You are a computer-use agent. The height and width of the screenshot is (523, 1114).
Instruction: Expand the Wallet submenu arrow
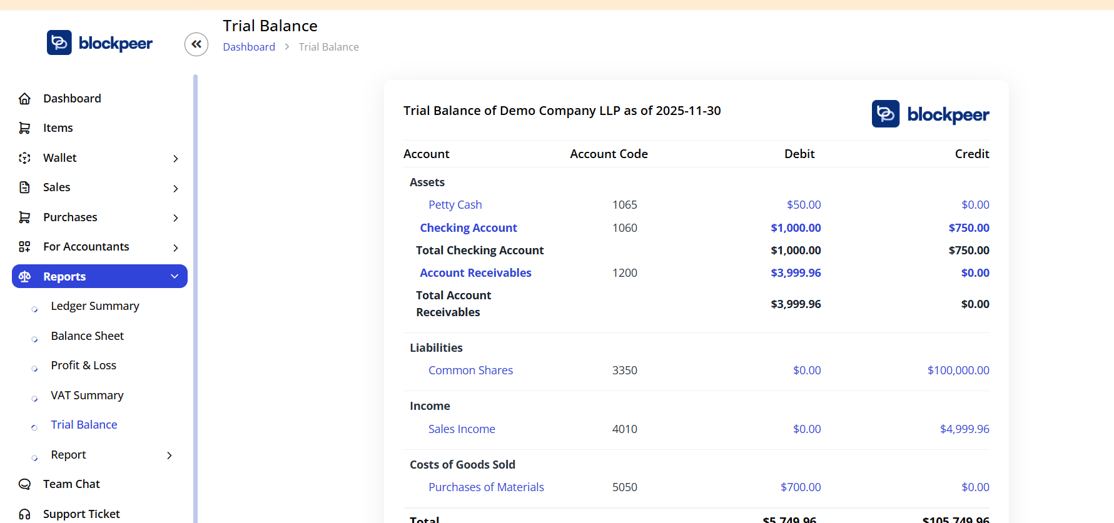pos(176,159)
